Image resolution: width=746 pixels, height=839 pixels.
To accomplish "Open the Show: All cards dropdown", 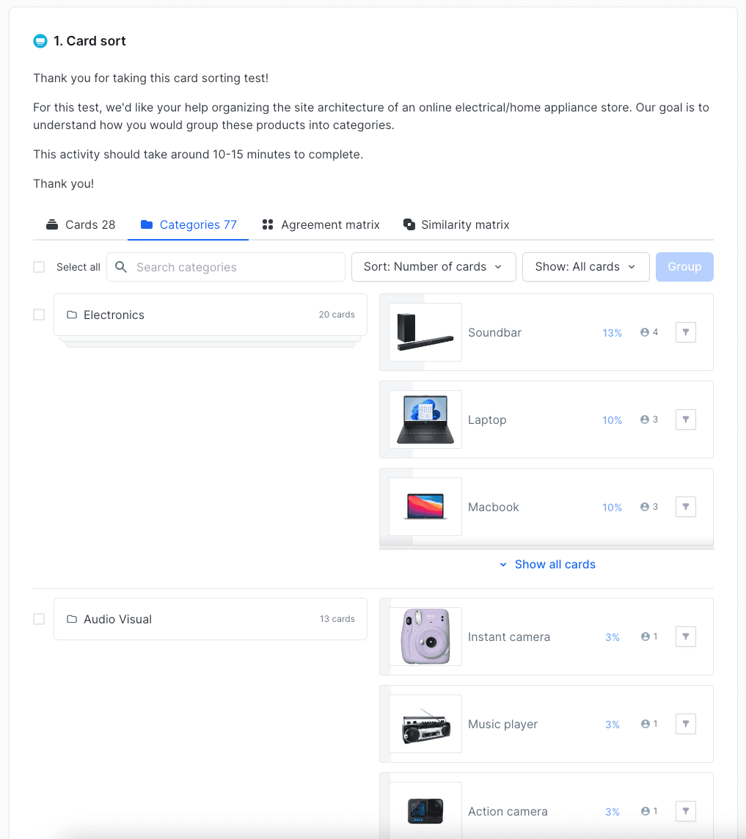I will (x=585, y=267).
